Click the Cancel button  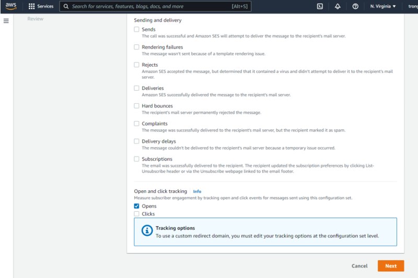pyautogui.click(x=359, y=266)
